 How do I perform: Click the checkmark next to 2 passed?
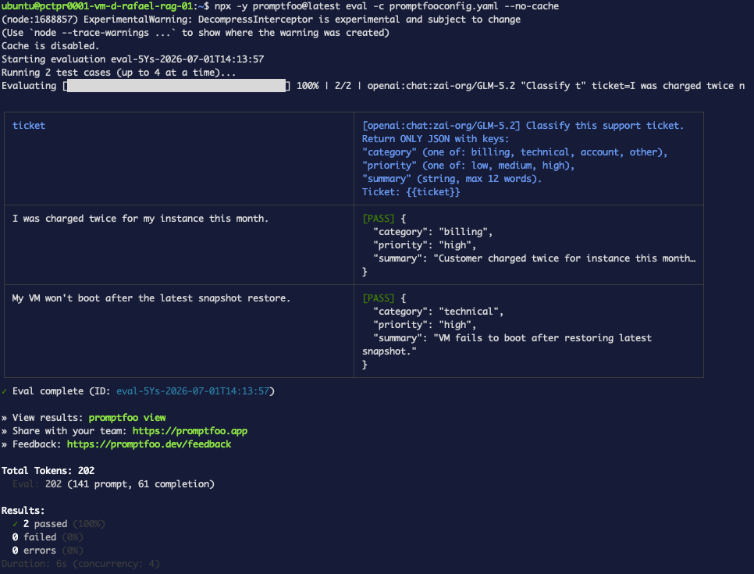coord(16,524)
